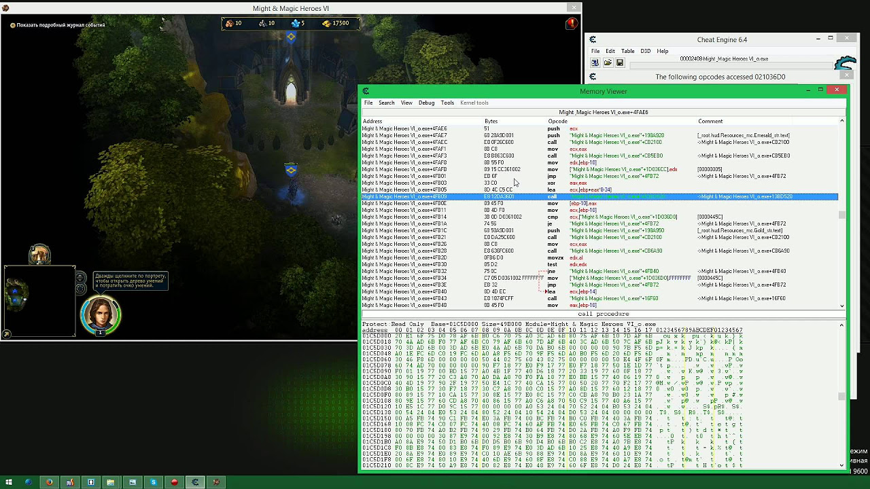Select the cmp instruction row at +4FB14
The width and height of the screenshot is (870, 489).
pyautogui.click(x=599, y=217)
